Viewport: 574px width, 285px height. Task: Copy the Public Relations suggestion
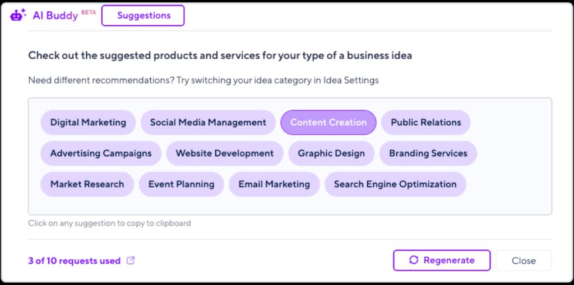(x=425, y=122)
